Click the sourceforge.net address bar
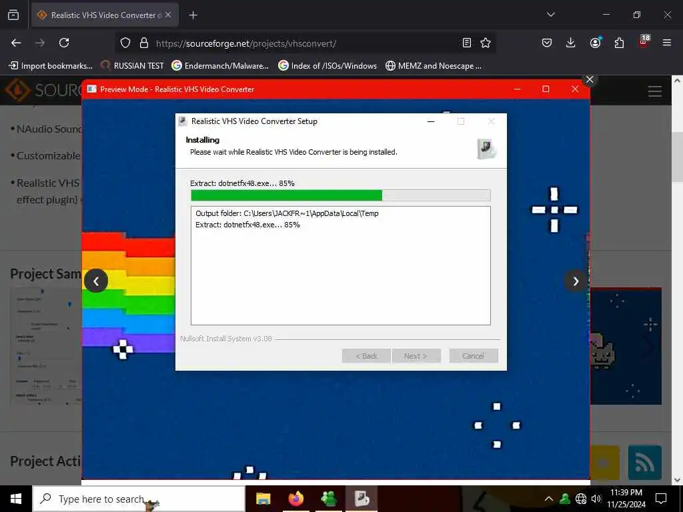Screen dimensions: 683x512 [305, 43]
